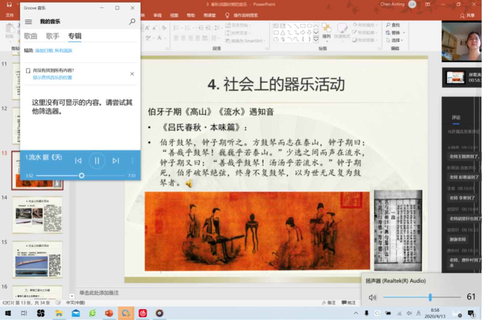
Task: Open Select (选择) dropdown in editing
Action: coord(395,40)
